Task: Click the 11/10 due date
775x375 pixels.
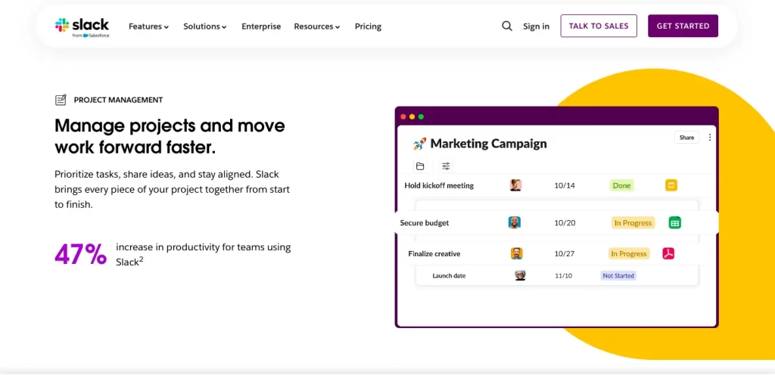Action: click(x=563, y=276)
